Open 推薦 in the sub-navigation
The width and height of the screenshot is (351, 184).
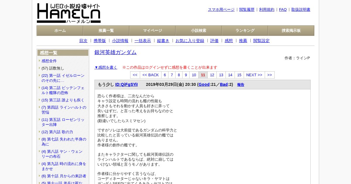243,41
